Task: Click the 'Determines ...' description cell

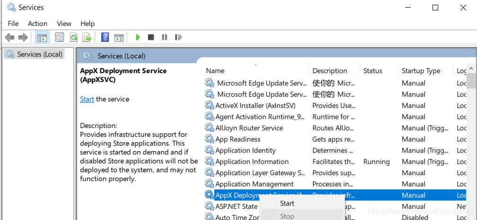Action: 333,151
